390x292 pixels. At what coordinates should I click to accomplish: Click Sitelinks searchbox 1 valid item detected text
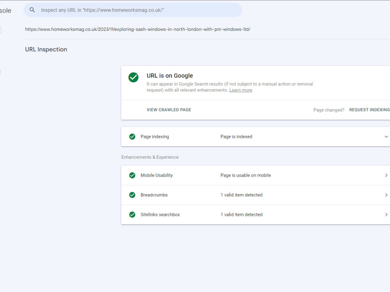point(241,215)
